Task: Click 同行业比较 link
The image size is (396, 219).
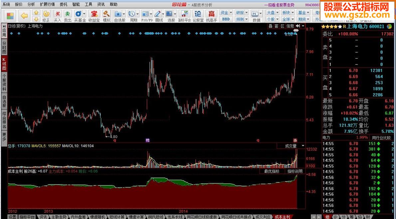Action: [381, 138]
